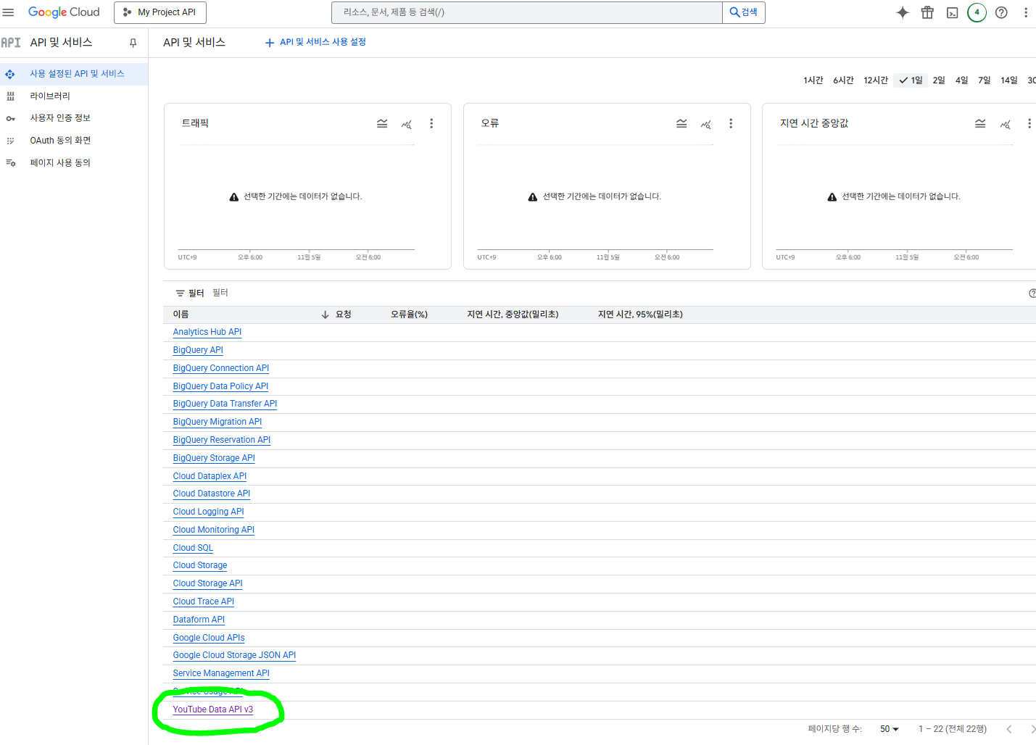Viewport: 1036px width, 745px height.
Task: Open more options on 트래픽 chart
Action: [431, 124]
